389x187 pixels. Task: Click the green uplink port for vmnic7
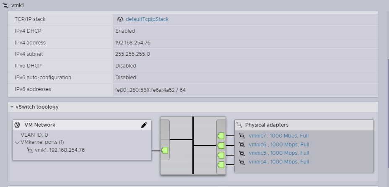(221, 136)
